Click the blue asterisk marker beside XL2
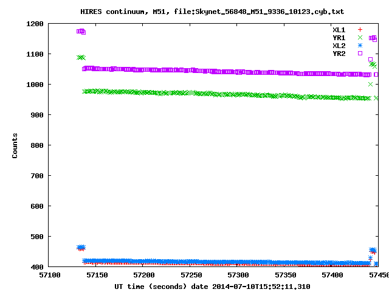 click(360, 46)
